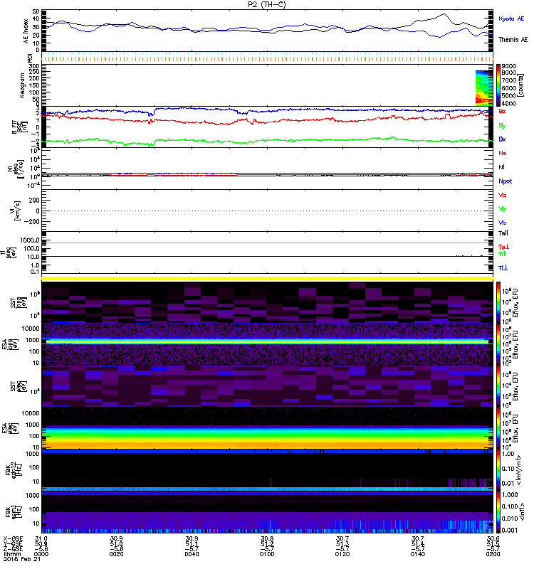Click the green By legend label

point(502,125)
